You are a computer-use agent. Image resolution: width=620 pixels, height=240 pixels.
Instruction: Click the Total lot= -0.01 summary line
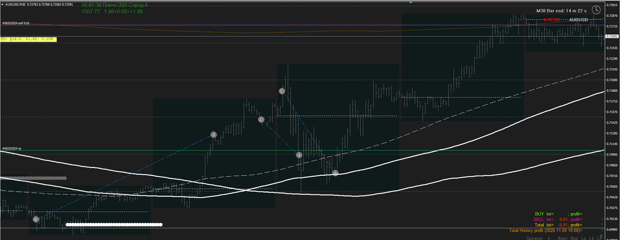click(x=558, y=225)
